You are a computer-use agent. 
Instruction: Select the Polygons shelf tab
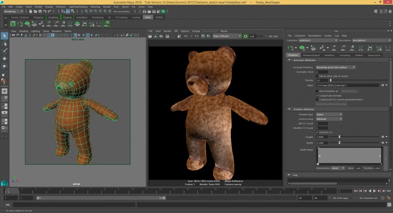[39, 17]
